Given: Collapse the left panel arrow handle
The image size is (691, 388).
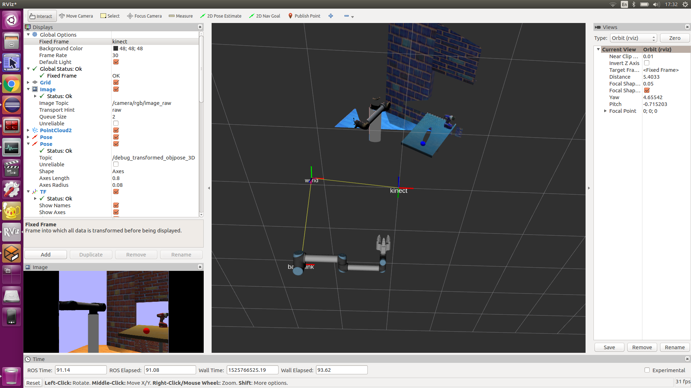Looking at the screenshot, I should [x=209, y=188].
